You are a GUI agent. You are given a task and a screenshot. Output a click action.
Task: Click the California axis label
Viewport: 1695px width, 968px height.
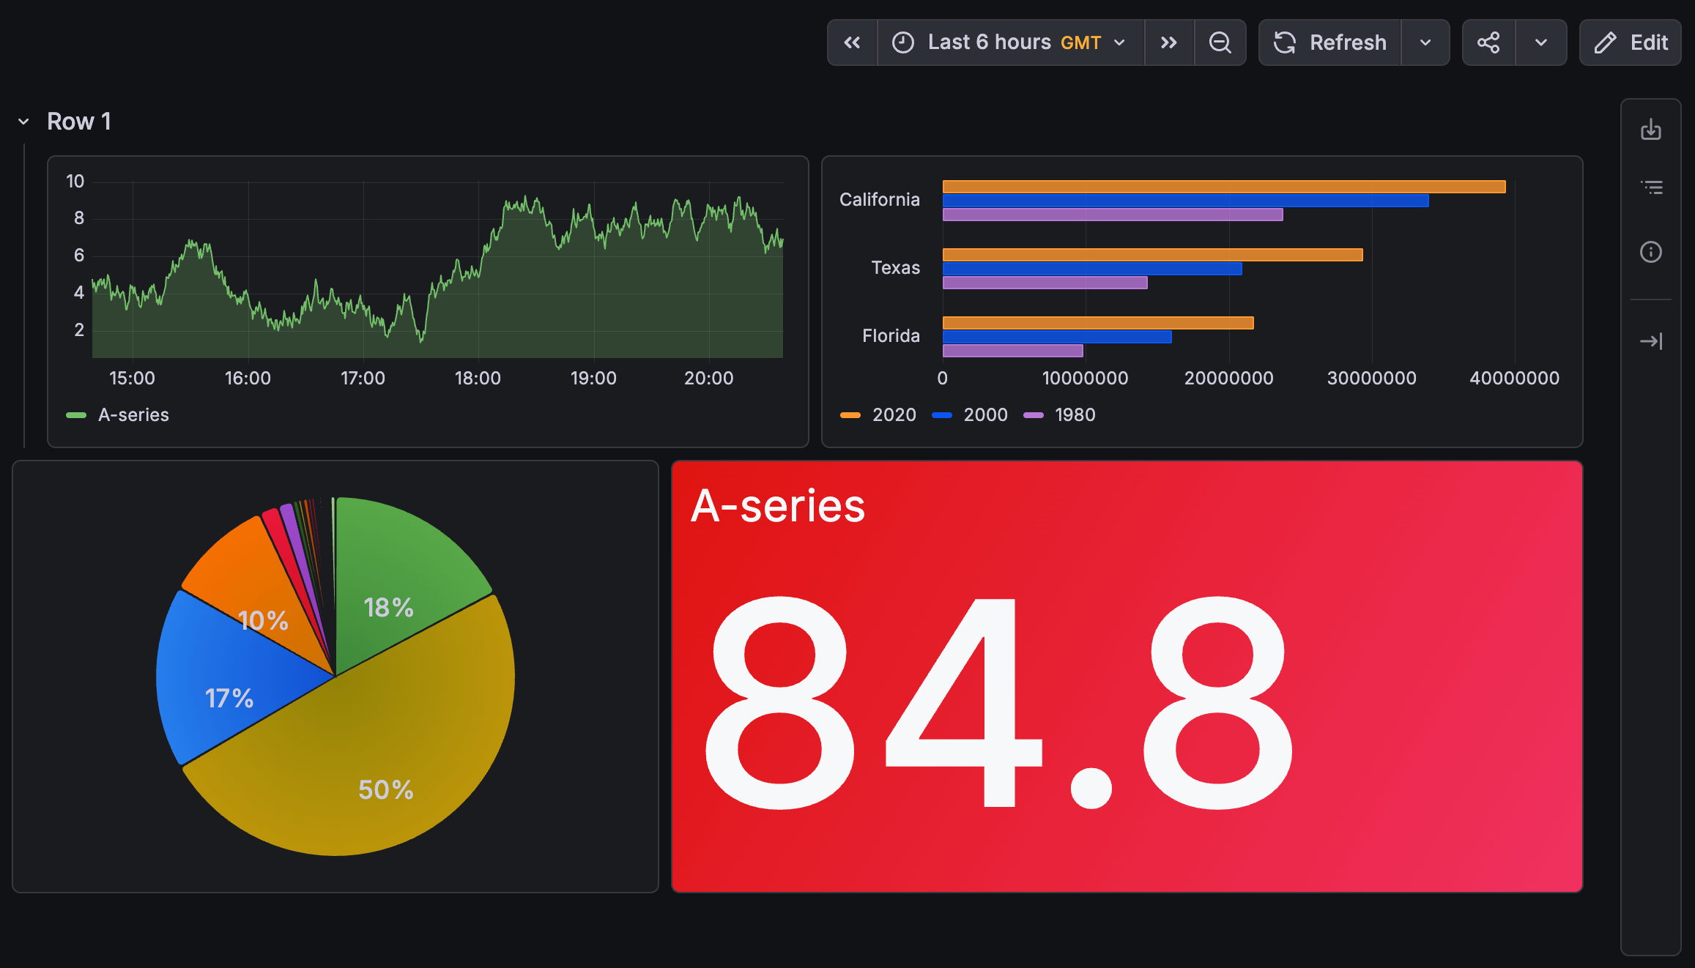pos(879,200)
